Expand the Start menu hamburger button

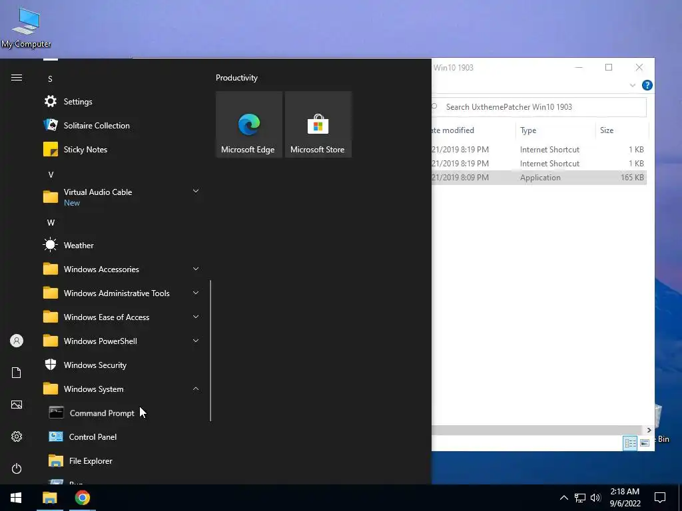point(17,78)
